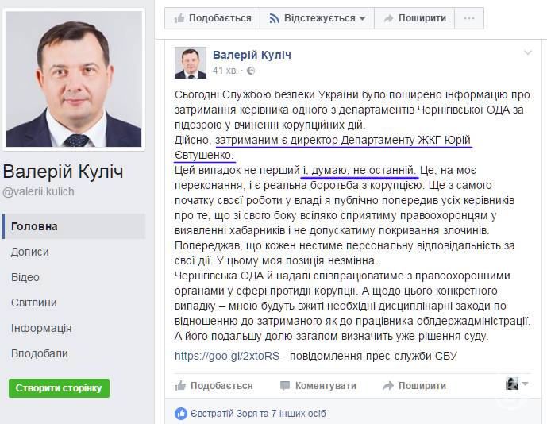Click the thumbs-up Подобається page button
Image resolution: width=547 pixels, height=424 pixels.
[213, 18]
